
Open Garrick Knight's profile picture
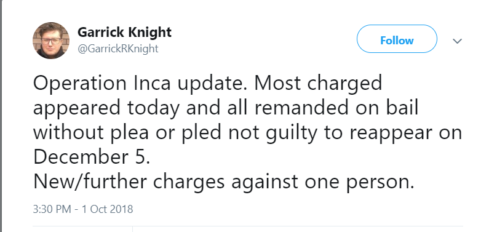click(x=51, y=41)
